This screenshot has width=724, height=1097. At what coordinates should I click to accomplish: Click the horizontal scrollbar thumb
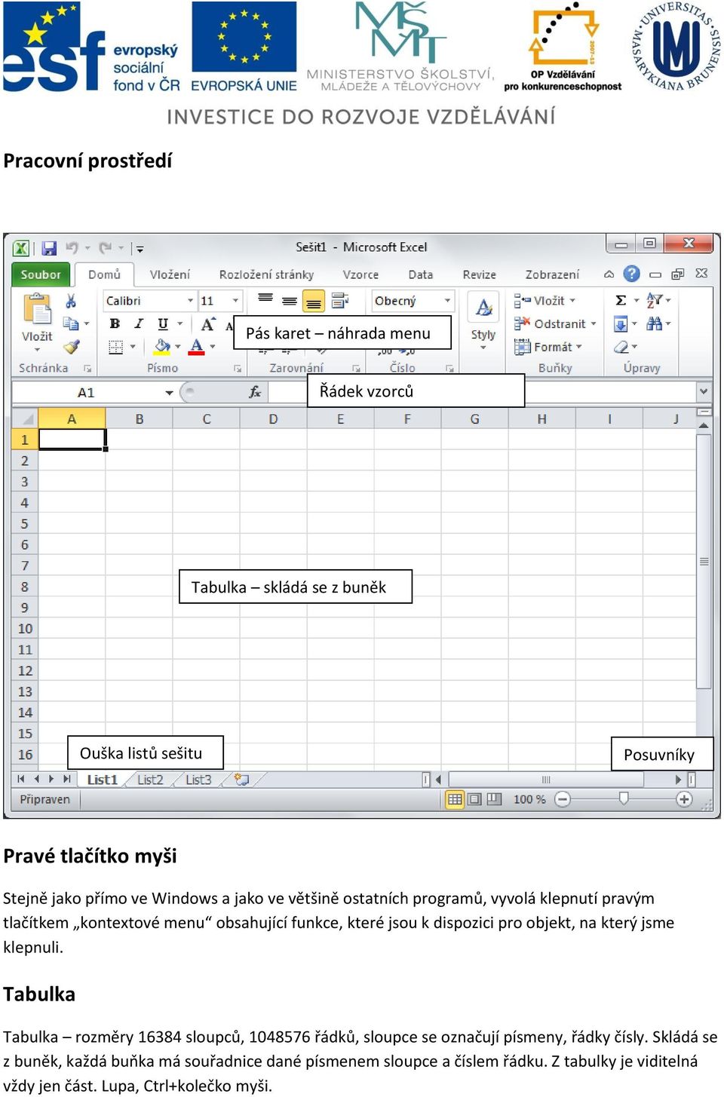pos(546,780)
